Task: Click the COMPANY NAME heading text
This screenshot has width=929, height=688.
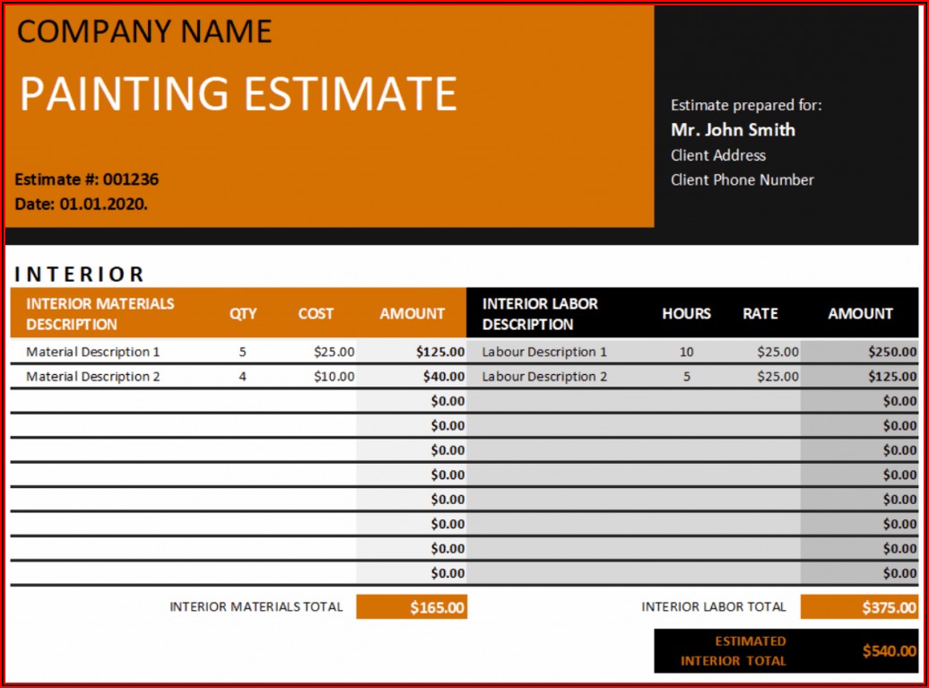Action: 144,32
